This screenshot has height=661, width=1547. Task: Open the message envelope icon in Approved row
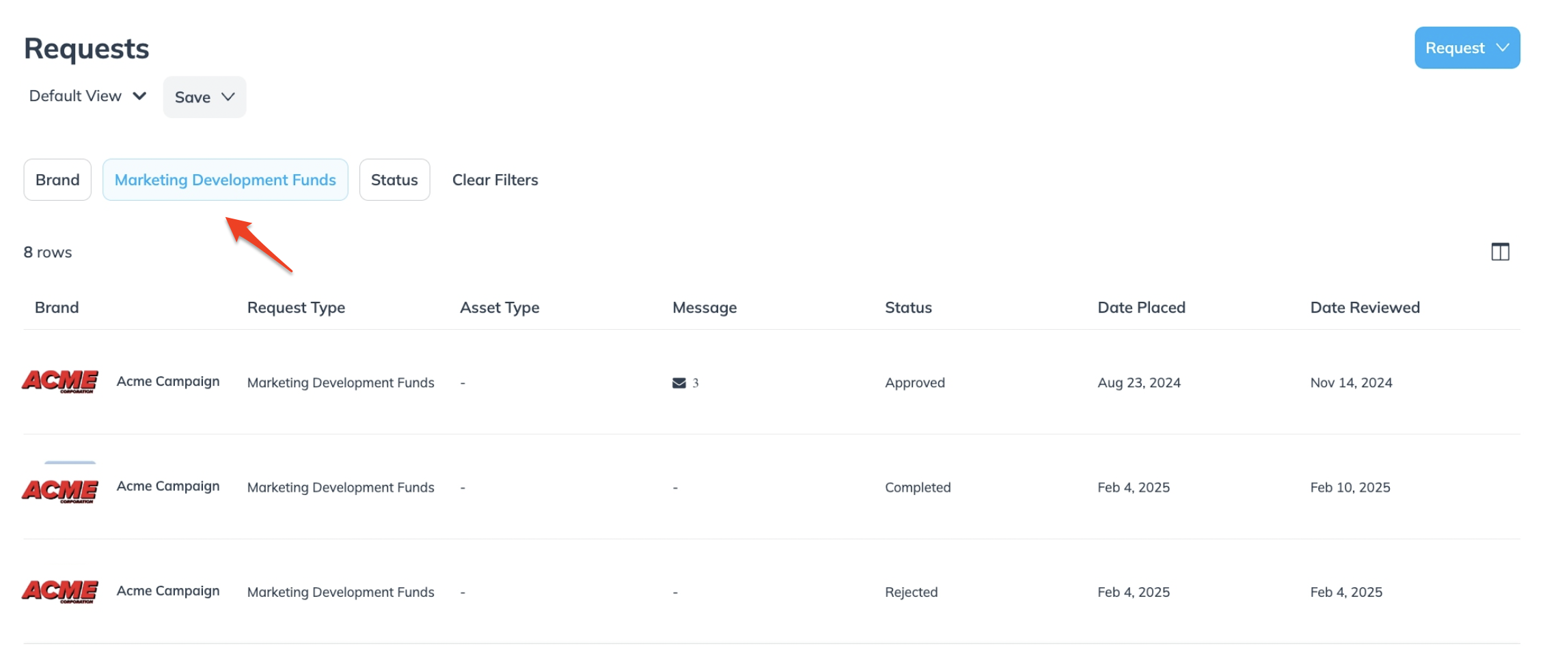point(679,383)
